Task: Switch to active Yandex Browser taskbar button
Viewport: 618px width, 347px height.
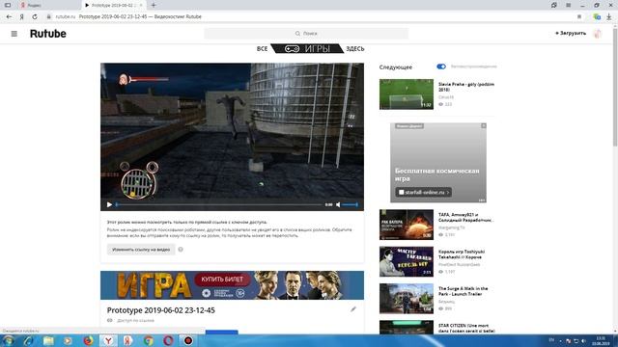Action: click(x=108, y=340)
